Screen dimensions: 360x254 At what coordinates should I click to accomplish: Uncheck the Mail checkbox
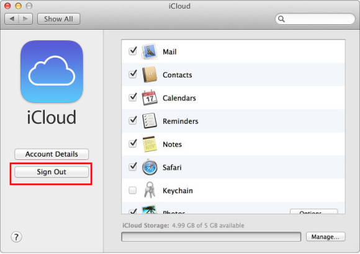pos(133,51)
